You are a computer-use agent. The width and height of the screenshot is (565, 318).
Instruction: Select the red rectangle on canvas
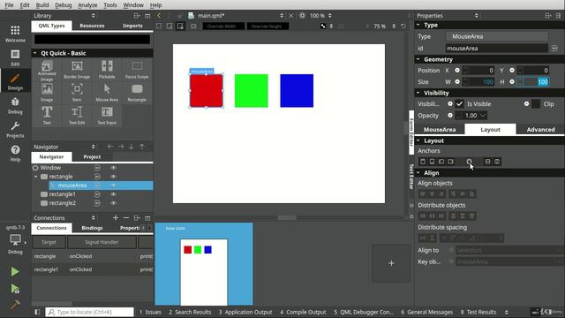[x=206, y=90]
